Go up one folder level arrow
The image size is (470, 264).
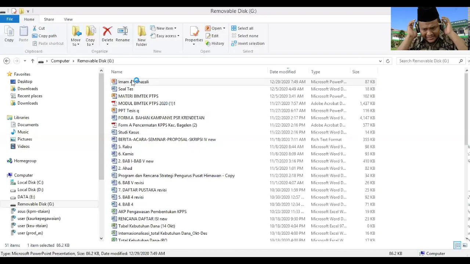pyautogui.click(x=32, y=61)
